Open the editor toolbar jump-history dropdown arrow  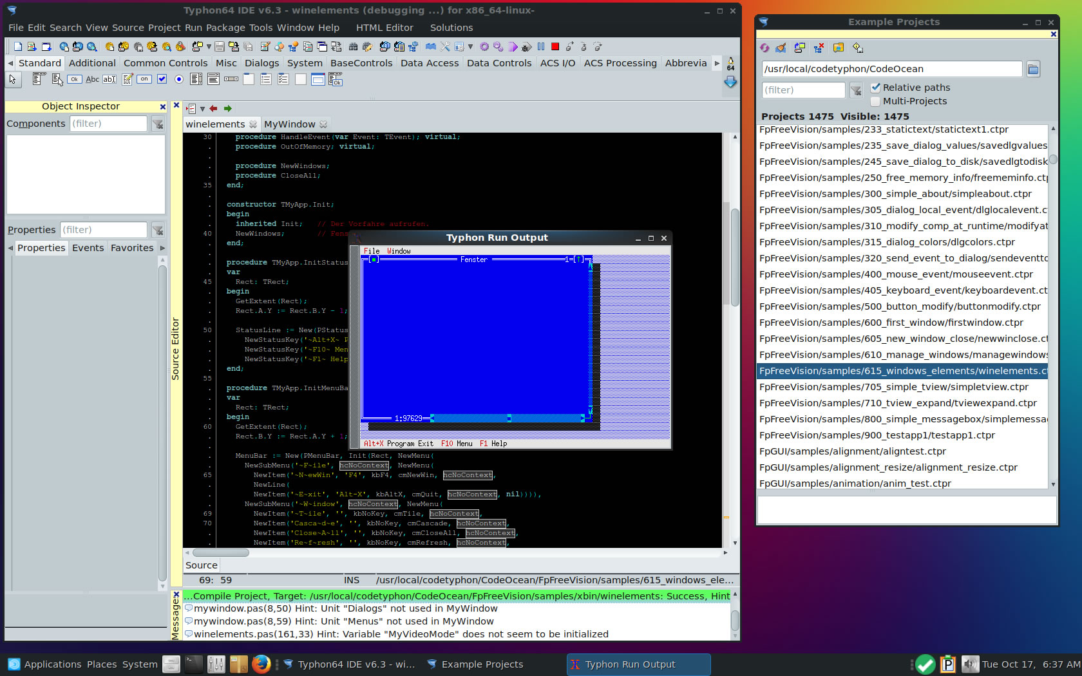(202, 109)
